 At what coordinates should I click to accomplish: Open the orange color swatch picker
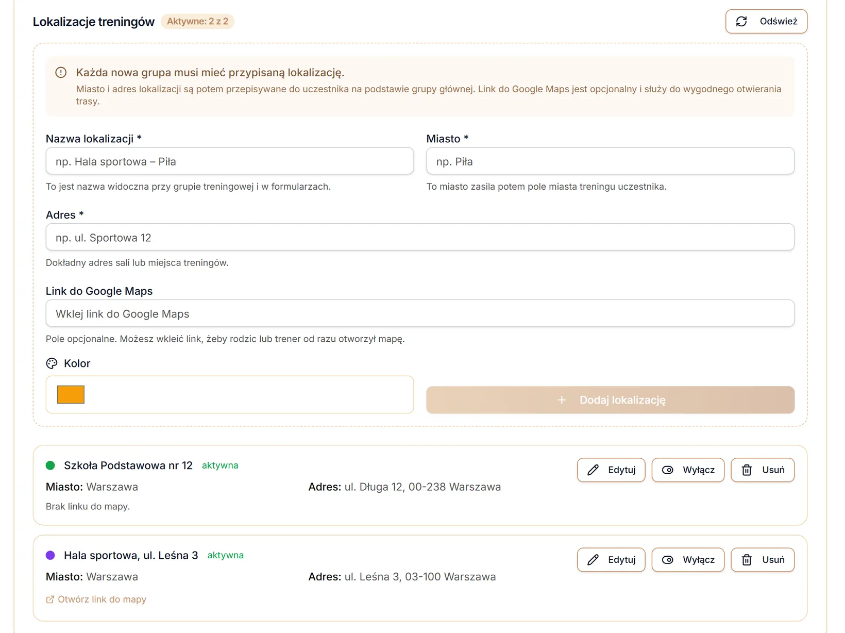(x=71, y=394)
